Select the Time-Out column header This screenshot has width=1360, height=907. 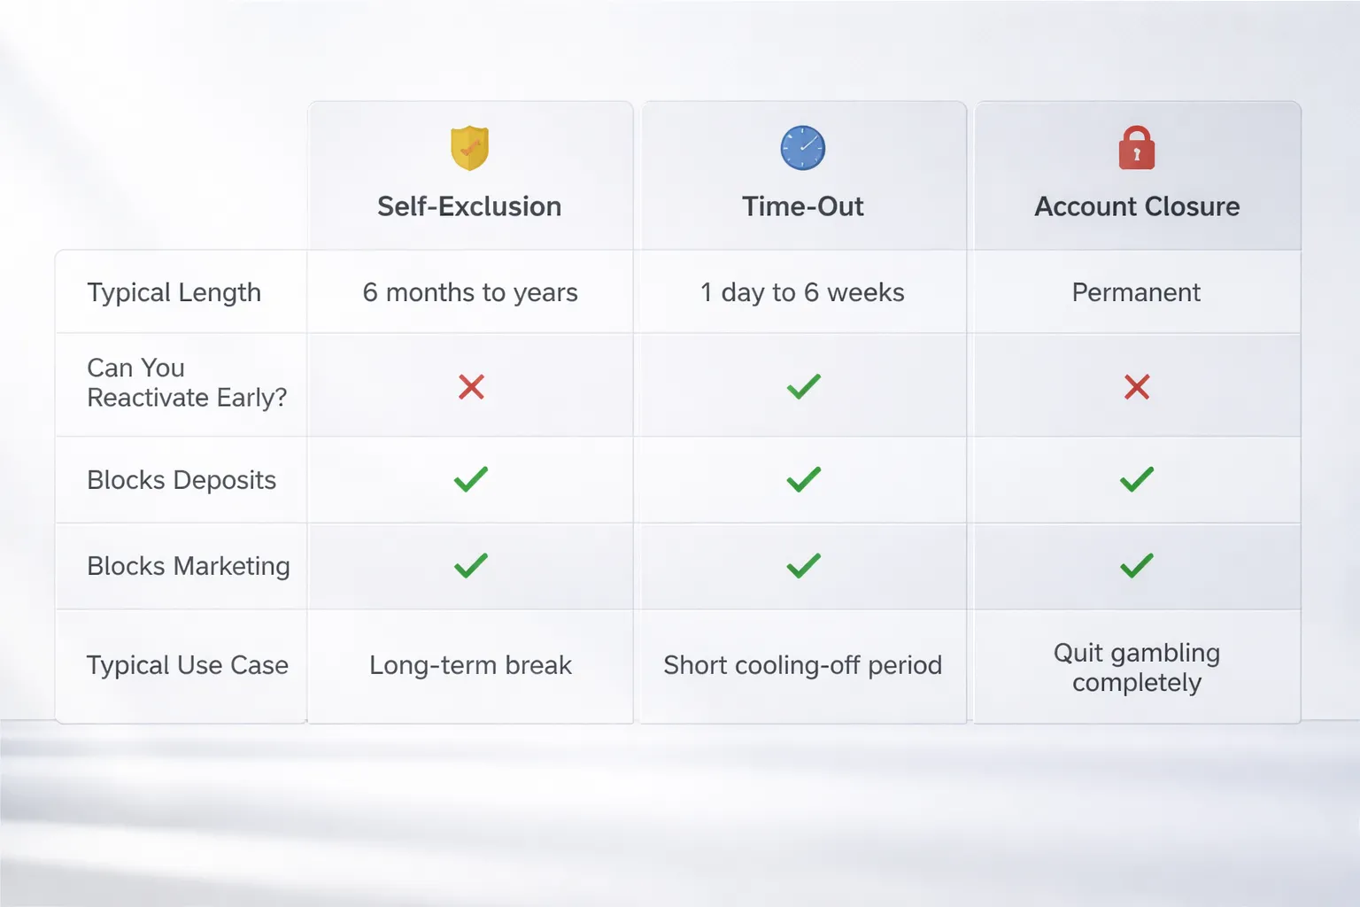coord(804,175)
